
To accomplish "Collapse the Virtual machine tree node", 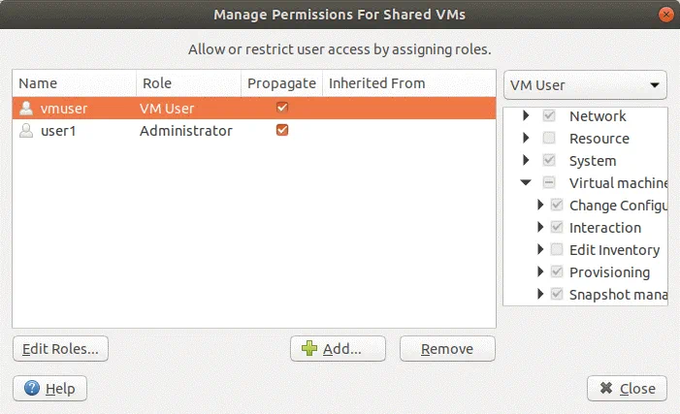I will tap(526, 183).
